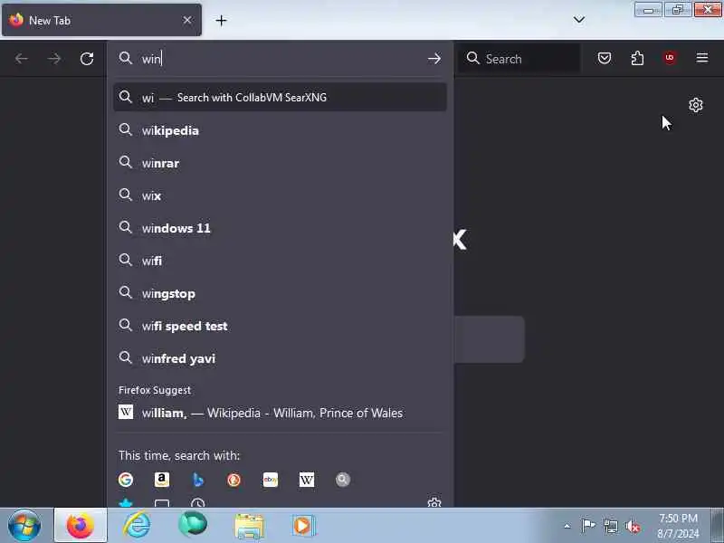Focus the toolbar Search box
724x543 pixels.
(x=519, y=59)
